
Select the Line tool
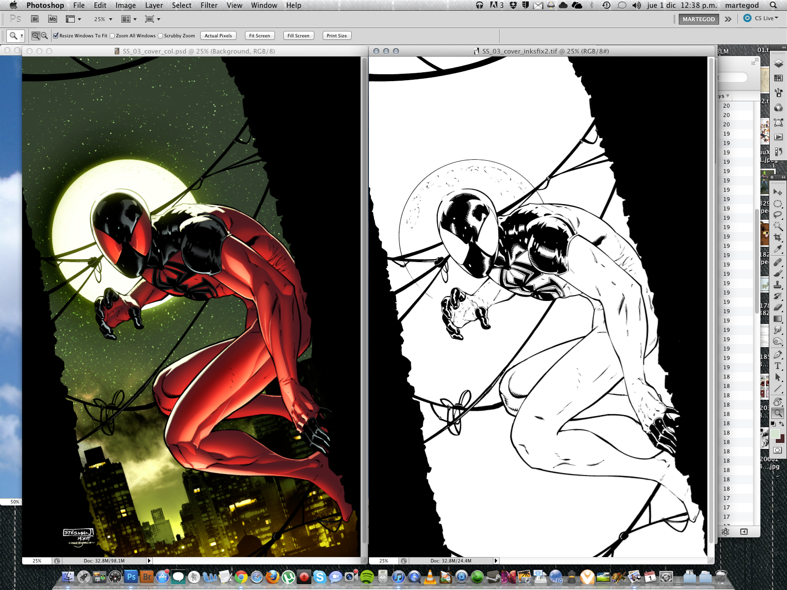click(x=778, y=388)
